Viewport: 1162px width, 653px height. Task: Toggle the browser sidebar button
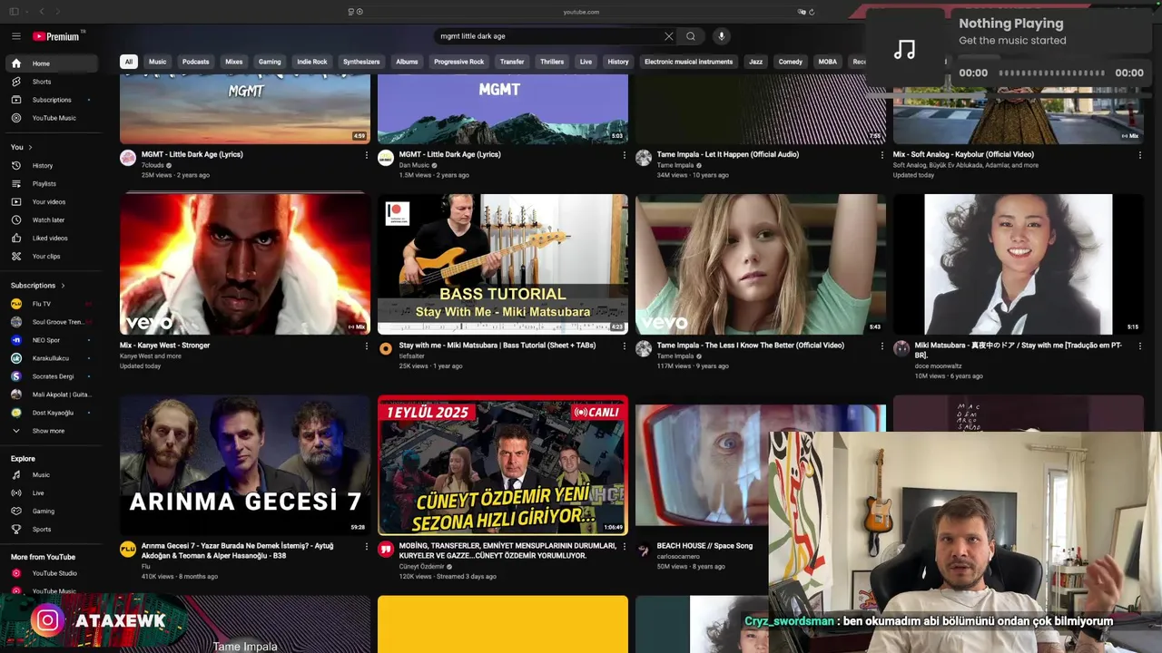pyautogui.click(x=14, y=12)
